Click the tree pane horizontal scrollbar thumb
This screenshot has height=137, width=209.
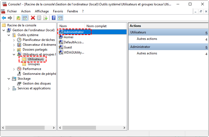(25, 128)
